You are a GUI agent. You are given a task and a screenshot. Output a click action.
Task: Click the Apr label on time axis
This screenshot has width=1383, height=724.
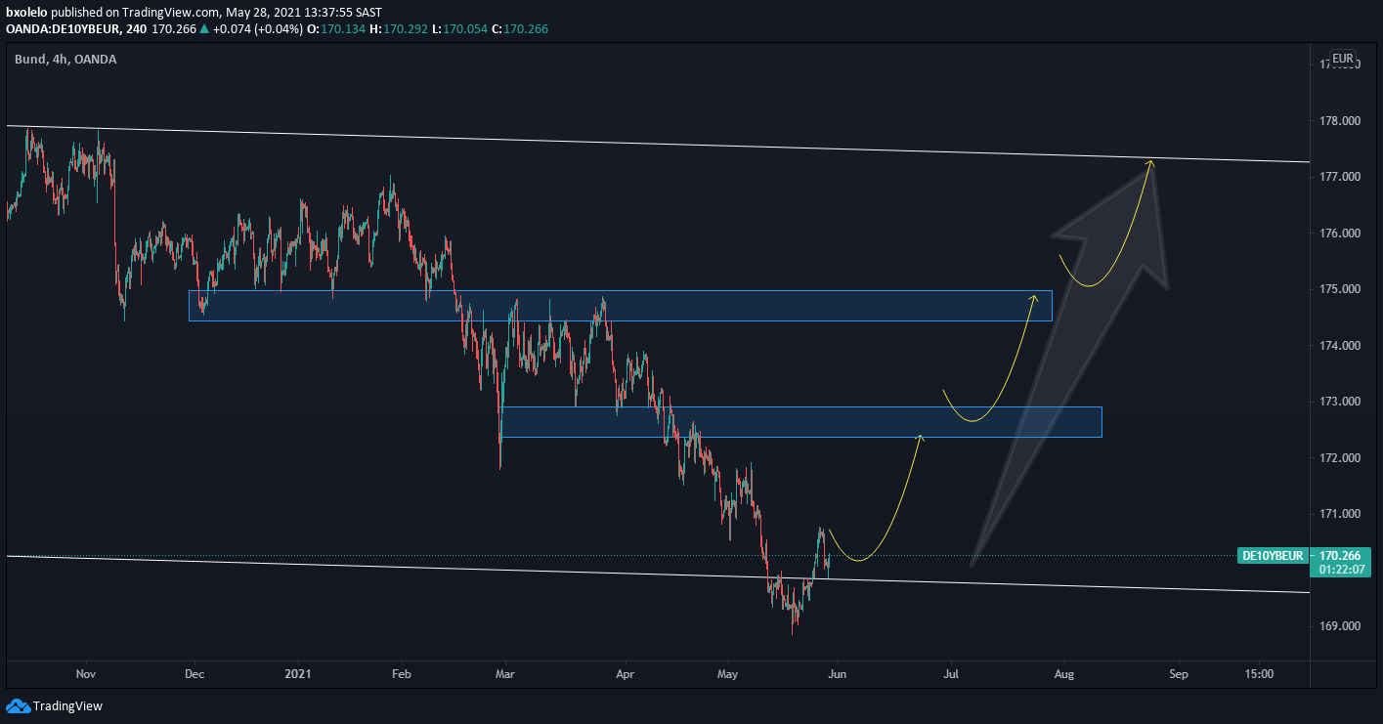[626, 673]
